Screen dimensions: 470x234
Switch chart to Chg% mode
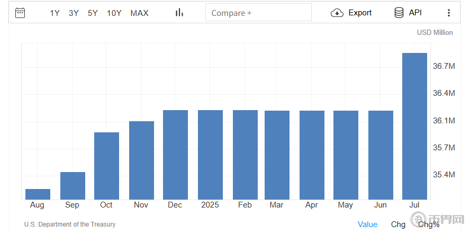429,224
